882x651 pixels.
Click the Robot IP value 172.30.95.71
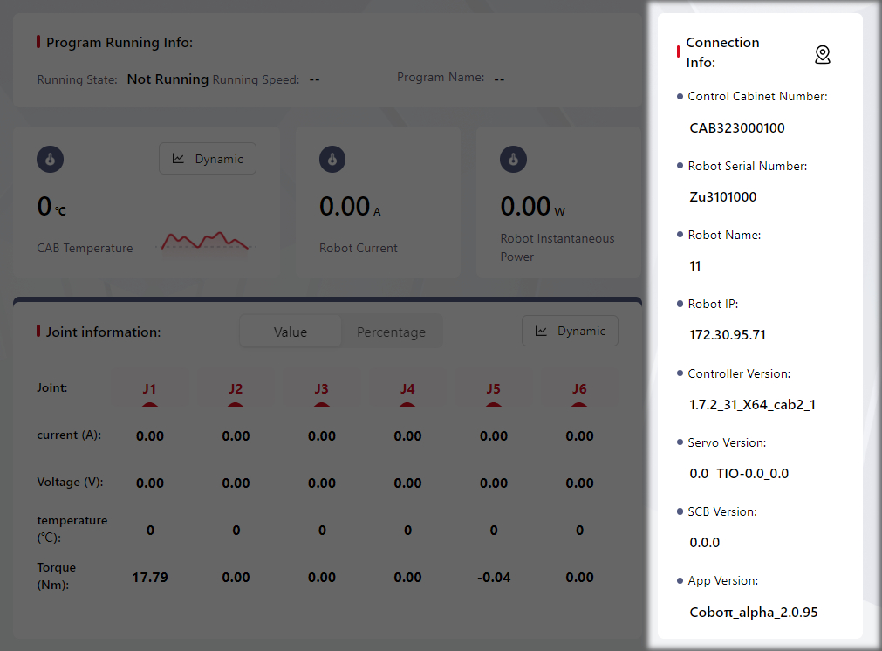point(728,334)
